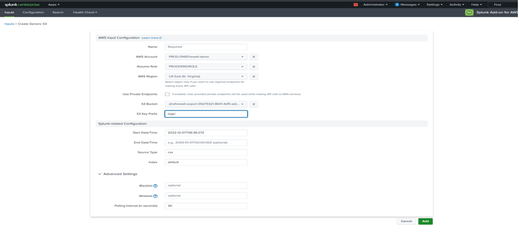Clear the AWS Account selection with the X
This screenshot has width=519, height=233.
253,56
